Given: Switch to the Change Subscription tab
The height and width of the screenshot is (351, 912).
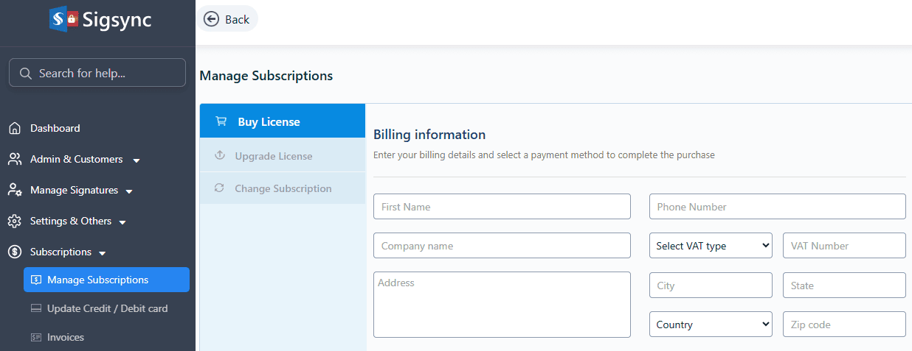Looking at the screenshot, I should (283, 188).
